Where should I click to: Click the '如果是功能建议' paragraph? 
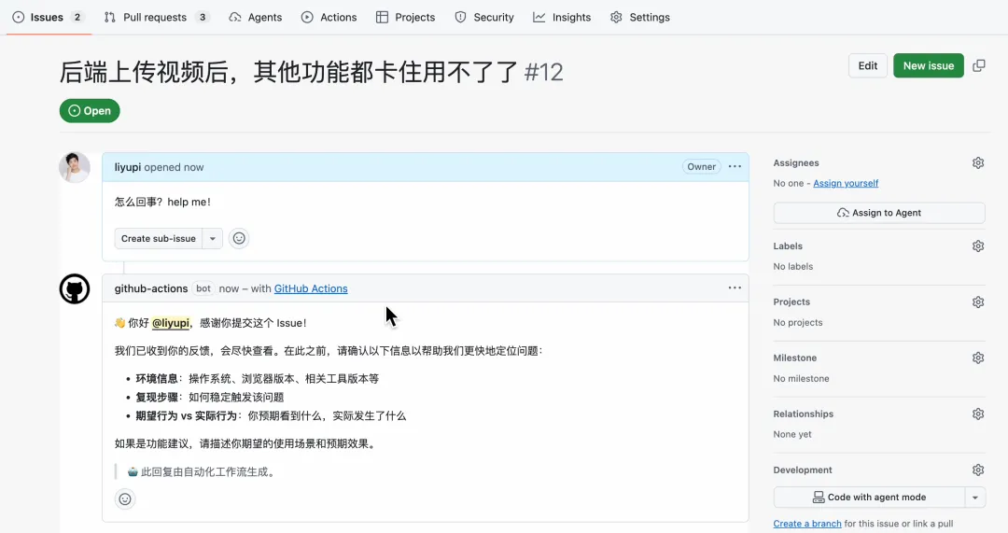tap(245, 443)
